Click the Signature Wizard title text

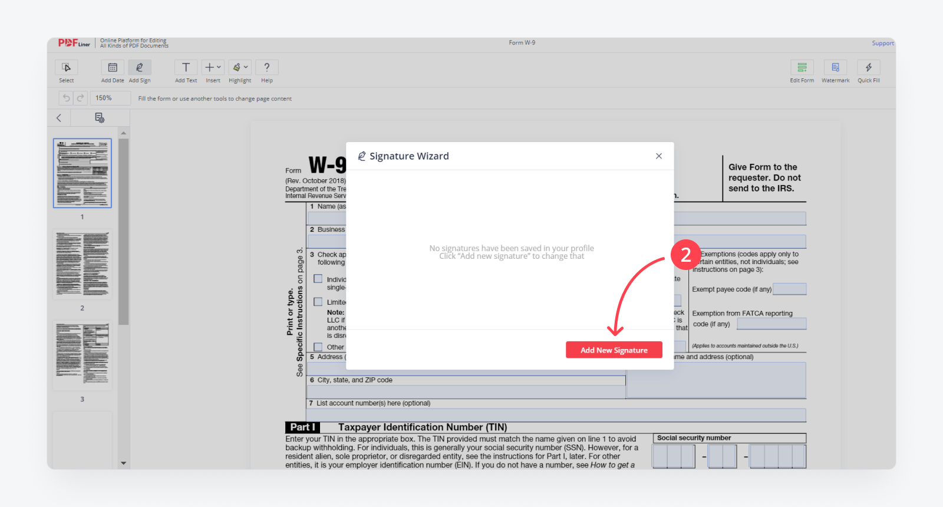coord(409,156)
